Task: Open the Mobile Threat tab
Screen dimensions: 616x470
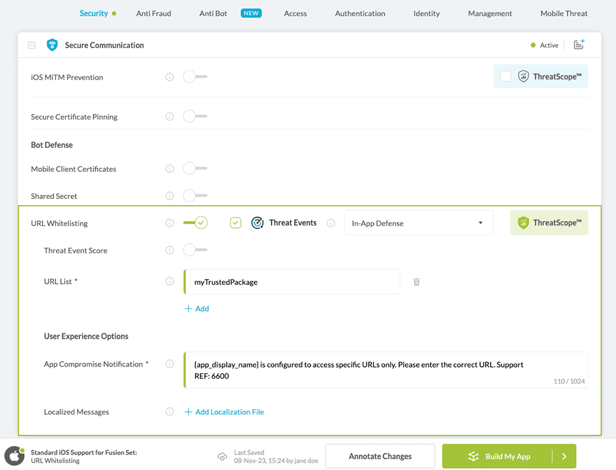Action: pyautogui.click(x=564, y=13)
